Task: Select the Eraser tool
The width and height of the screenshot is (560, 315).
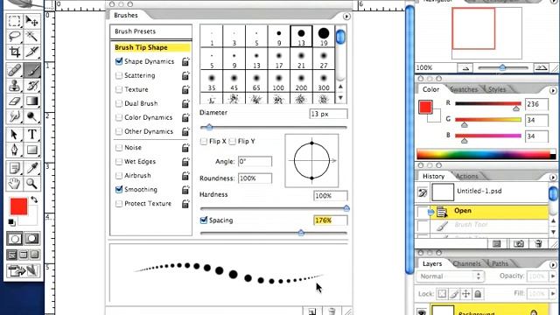Action: pos(14,101)
